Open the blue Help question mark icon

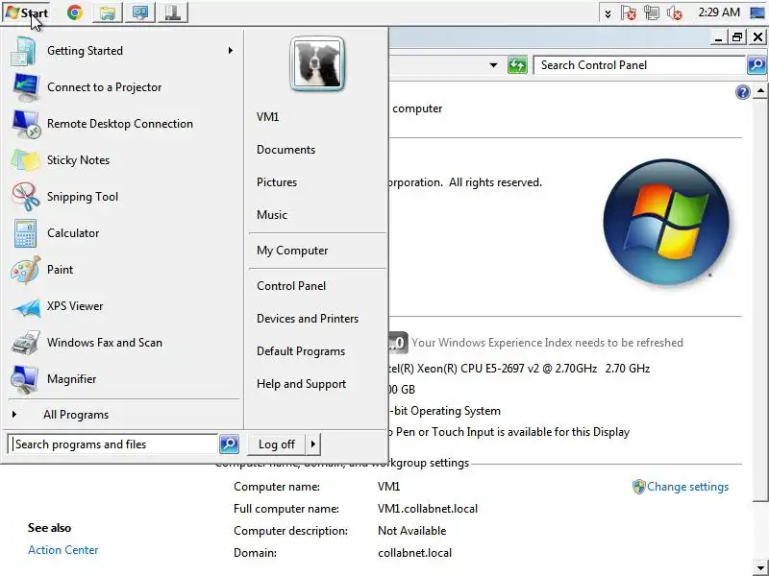click(x=742, y=92)
